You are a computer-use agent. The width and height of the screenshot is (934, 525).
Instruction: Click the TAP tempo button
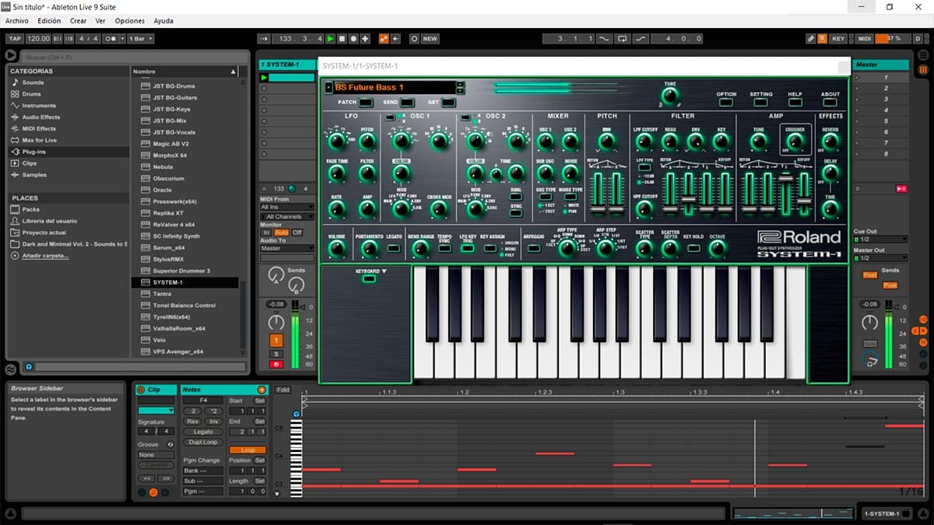tap(15, 38)
